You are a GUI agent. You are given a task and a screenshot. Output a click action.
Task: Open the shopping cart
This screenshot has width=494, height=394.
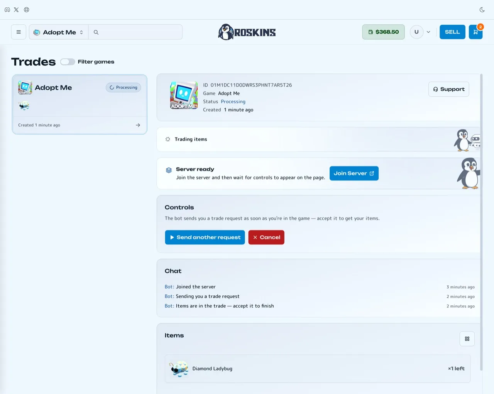[475, 32]
